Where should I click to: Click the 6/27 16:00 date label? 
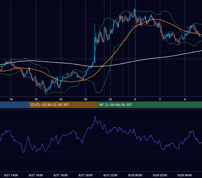click(36, 175)
